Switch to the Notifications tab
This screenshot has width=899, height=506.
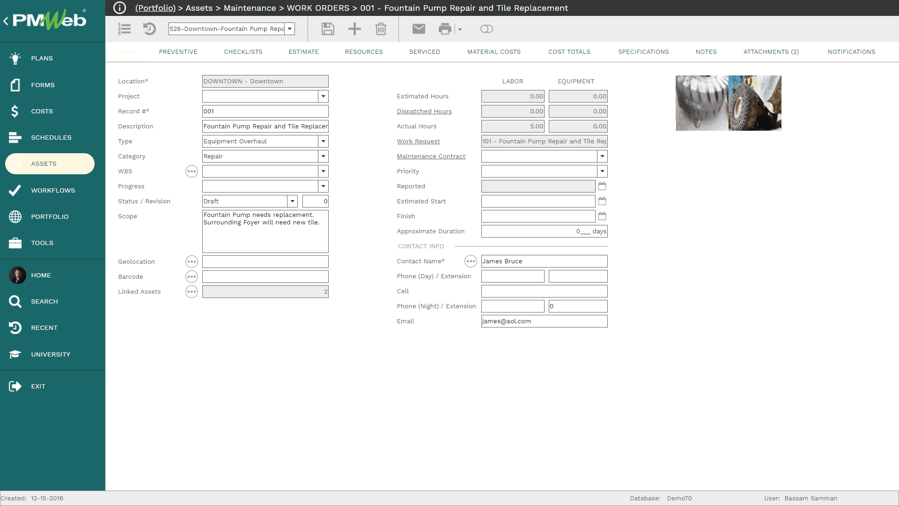pyautogui.click(x=851, y=52)
